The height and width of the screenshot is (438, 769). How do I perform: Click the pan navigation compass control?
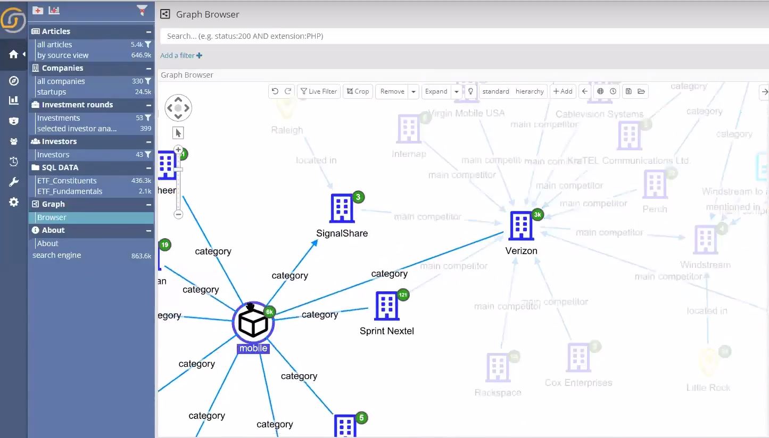(178, 108)
